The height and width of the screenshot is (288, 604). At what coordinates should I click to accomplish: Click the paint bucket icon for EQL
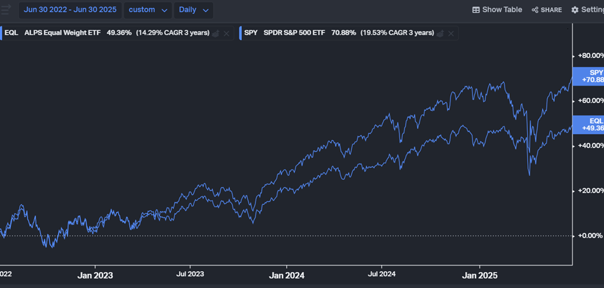216,33
